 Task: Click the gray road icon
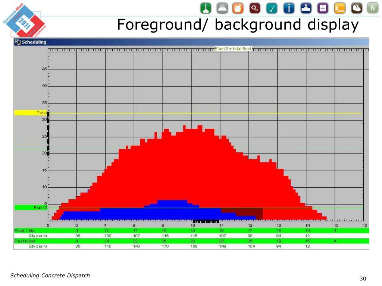pos(222,7)
